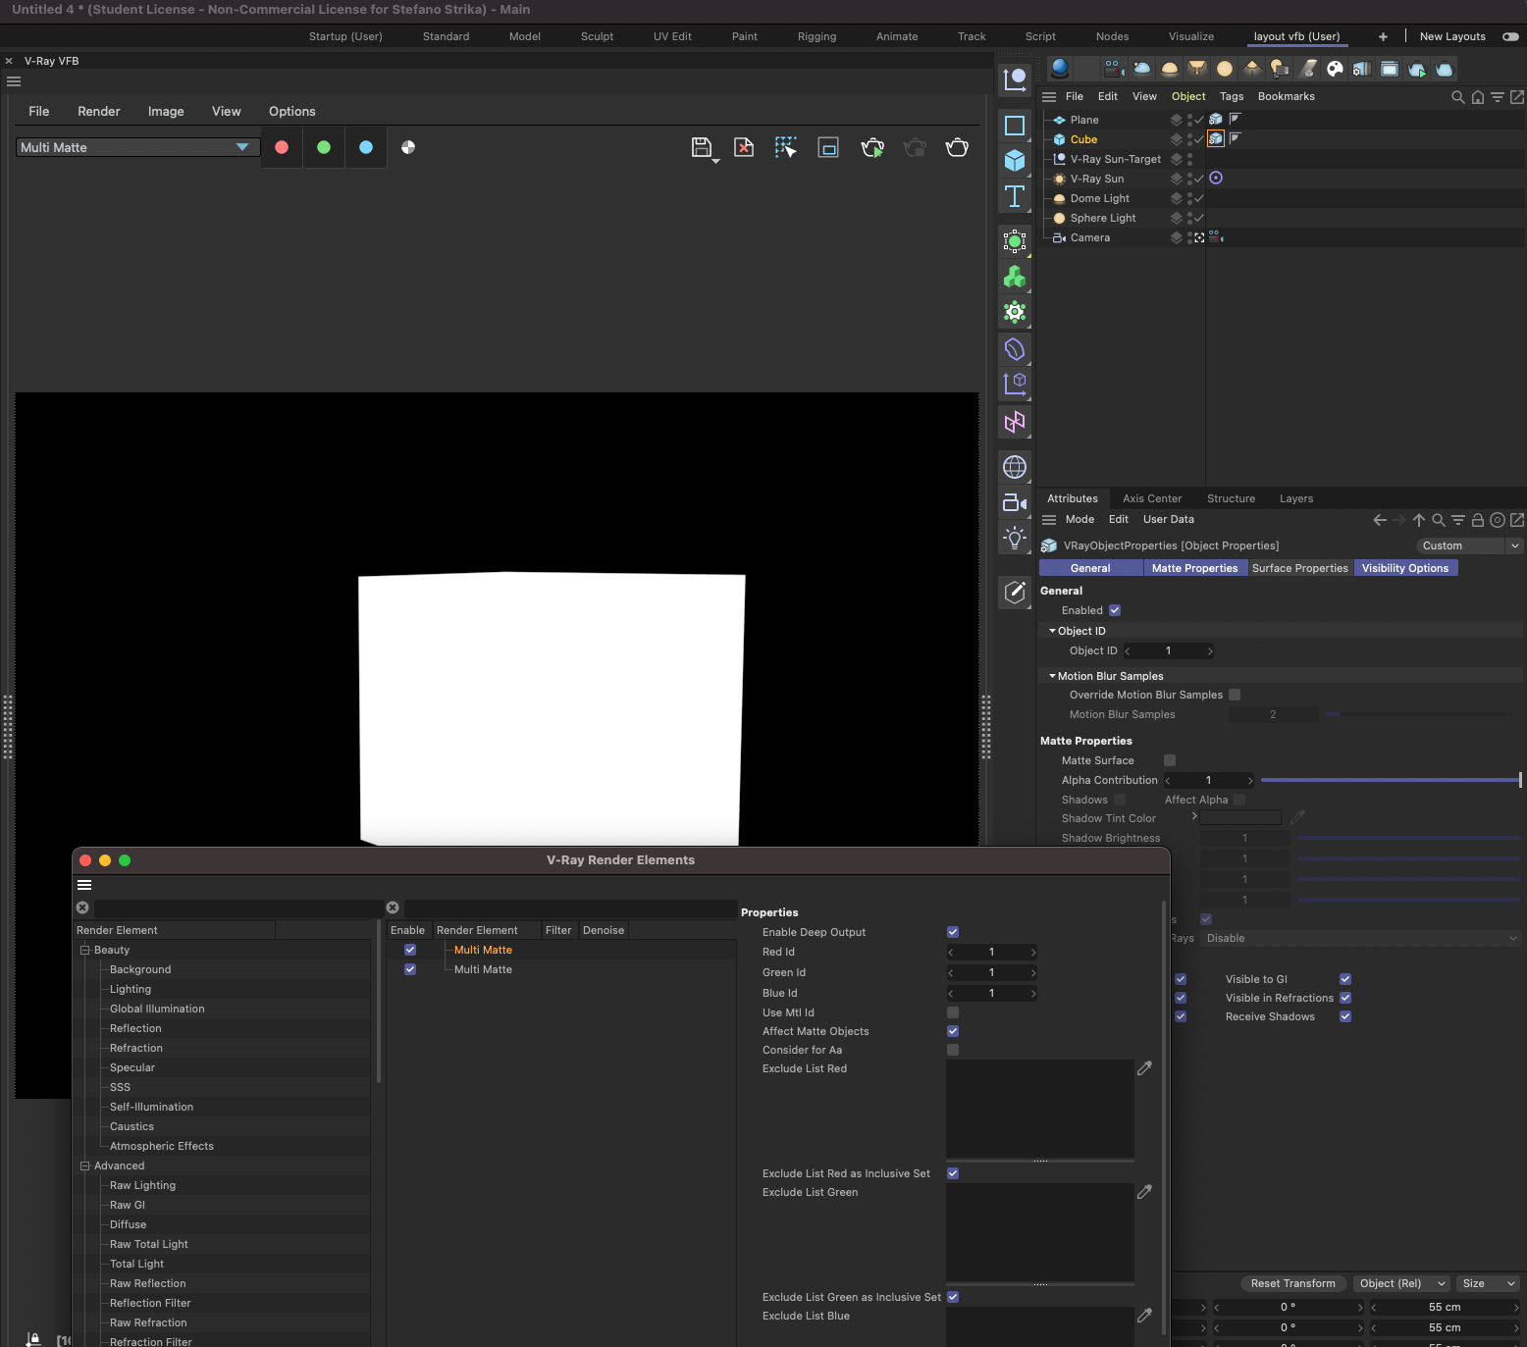
Task: Open V-Ray material palette icon in top toolbar
Action: (1335, 68)
